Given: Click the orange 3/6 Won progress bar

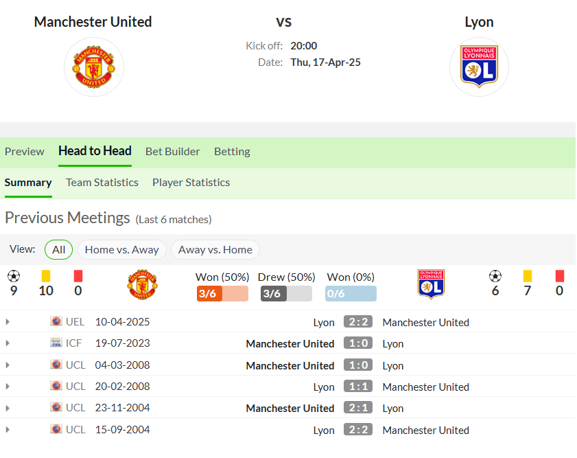Looking at the screenshot, I should (222, 293).
